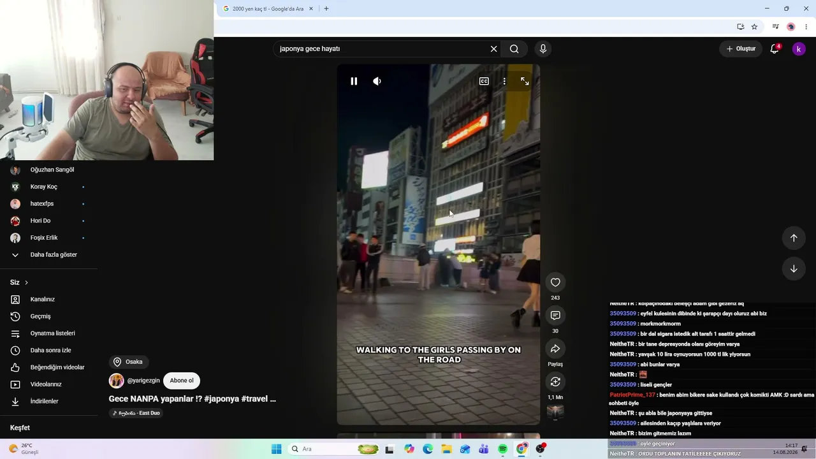Switch the Short to fullscreen
Screen dimensions: 816x459
[x=525, y=81]
